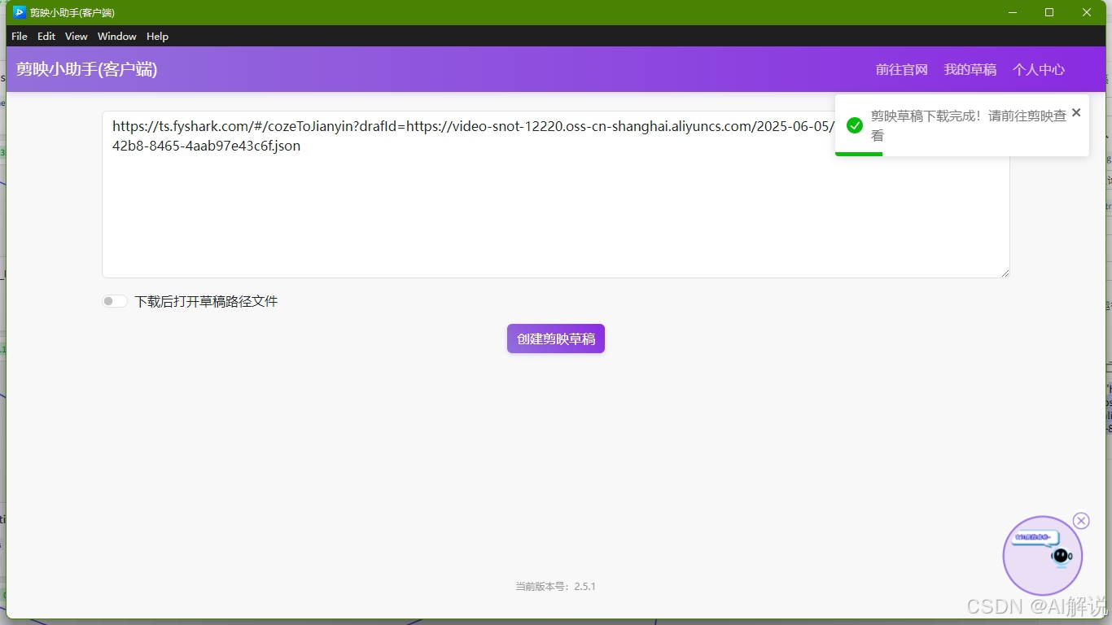
Task: Click the 创建剪映草稿 button
Action: tap(556, 339)
